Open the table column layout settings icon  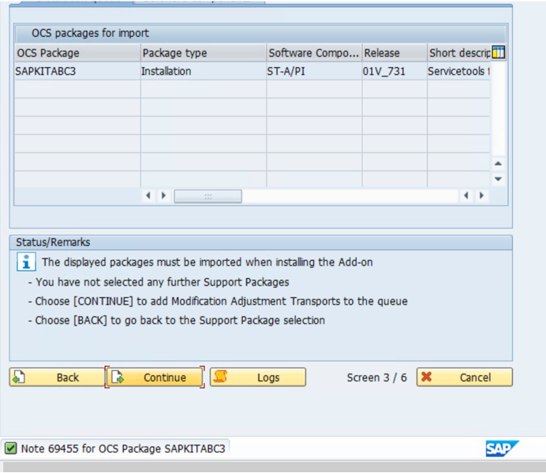click(499, 53)
